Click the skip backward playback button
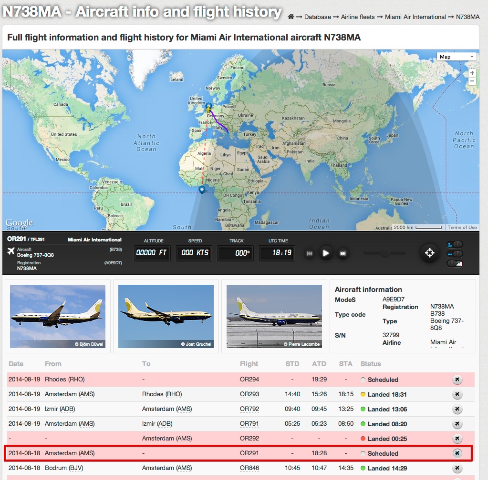Screen dimensions: 488x480 click(310, 254)
